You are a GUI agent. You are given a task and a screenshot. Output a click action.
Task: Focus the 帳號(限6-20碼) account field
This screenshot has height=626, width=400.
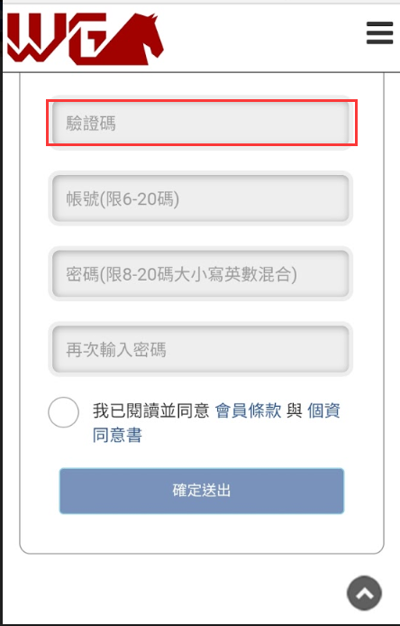(x=201, y=198)
